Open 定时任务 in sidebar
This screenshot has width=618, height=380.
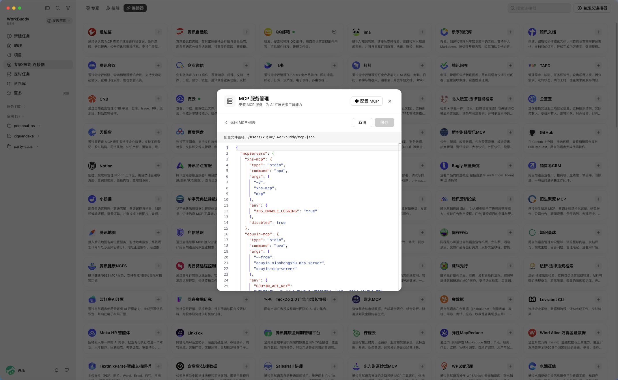tap(38, 74)
